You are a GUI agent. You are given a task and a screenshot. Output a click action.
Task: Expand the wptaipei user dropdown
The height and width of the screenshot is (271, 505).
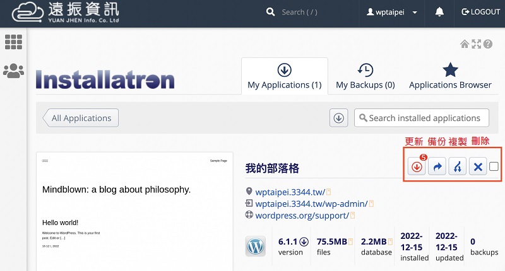point(391,12)
